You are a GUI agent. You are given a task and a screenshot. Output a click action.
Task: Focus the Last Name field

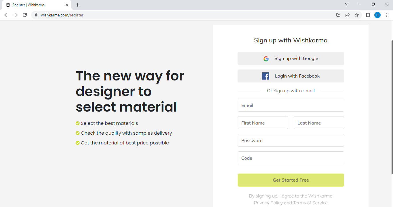click(x=318, y=123)
